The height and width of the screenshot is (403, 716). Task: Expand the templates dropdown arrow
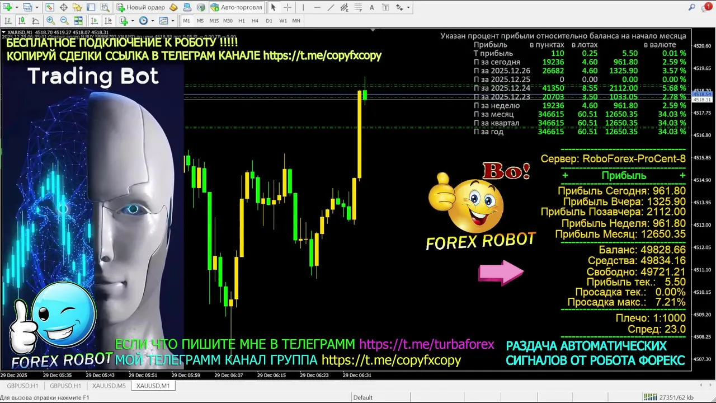(172, 21)
